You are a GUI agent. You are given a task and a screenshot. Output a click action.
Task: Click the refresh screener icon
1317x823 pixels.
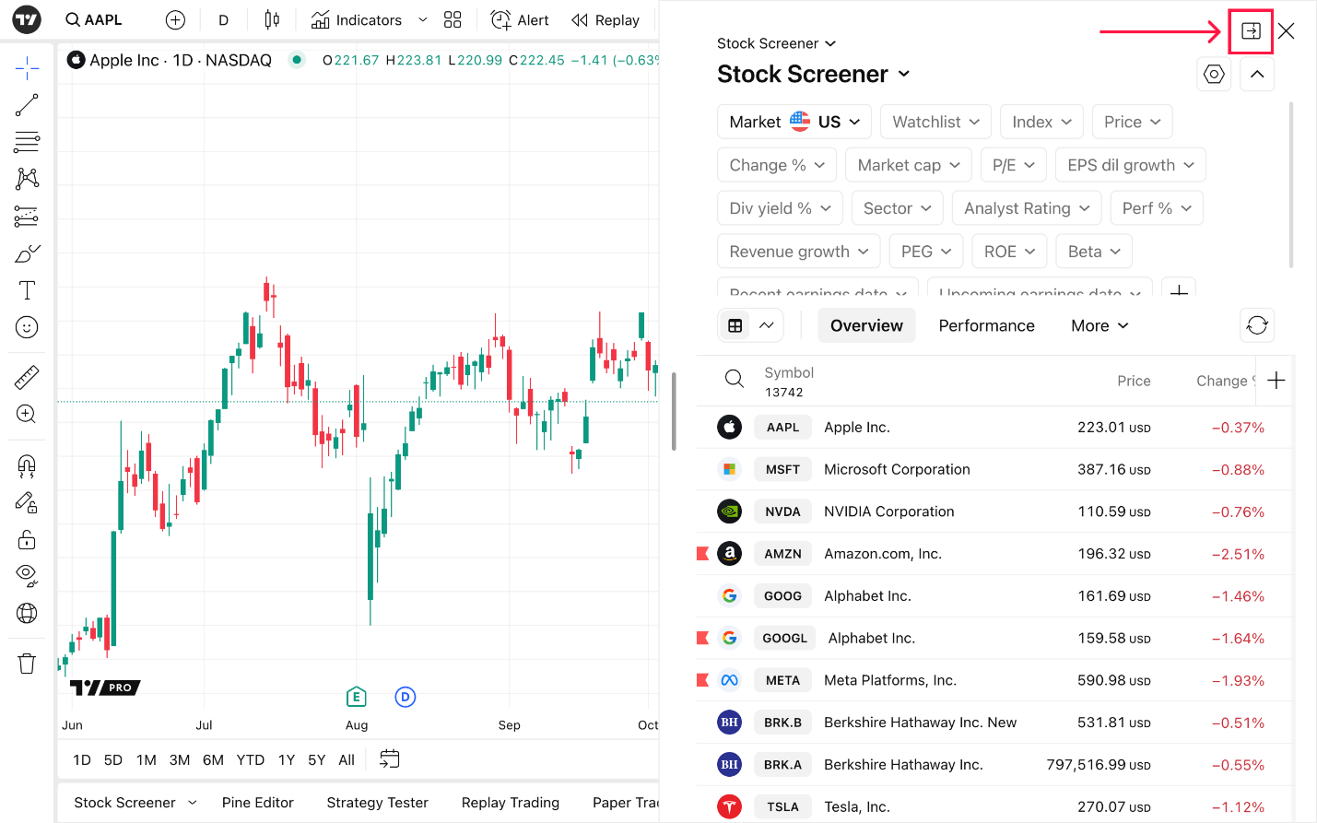pyautogui.click(x=1257, y=325)
